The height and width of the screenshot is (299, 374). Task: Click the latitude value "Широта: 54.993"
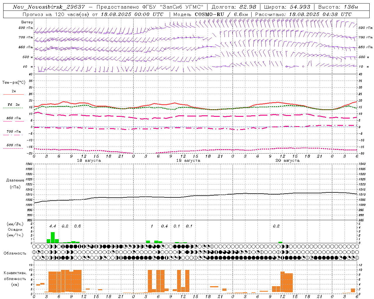click(x=287, y=7)
